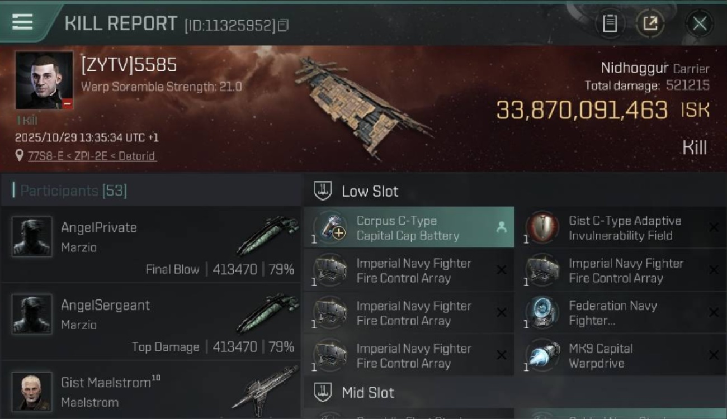727x419 pixels.
Task: Select the Participants [53] tab
Action: point(73,191)
